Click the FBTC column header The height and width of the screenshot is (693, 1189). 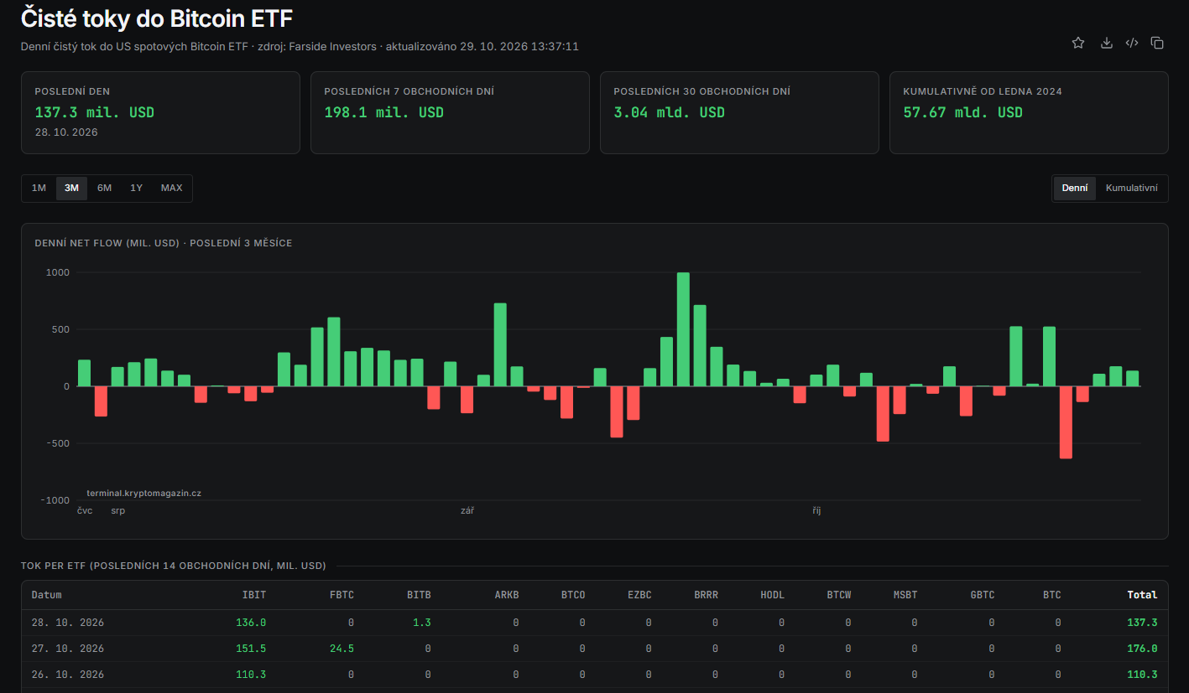tap(342, 595)
